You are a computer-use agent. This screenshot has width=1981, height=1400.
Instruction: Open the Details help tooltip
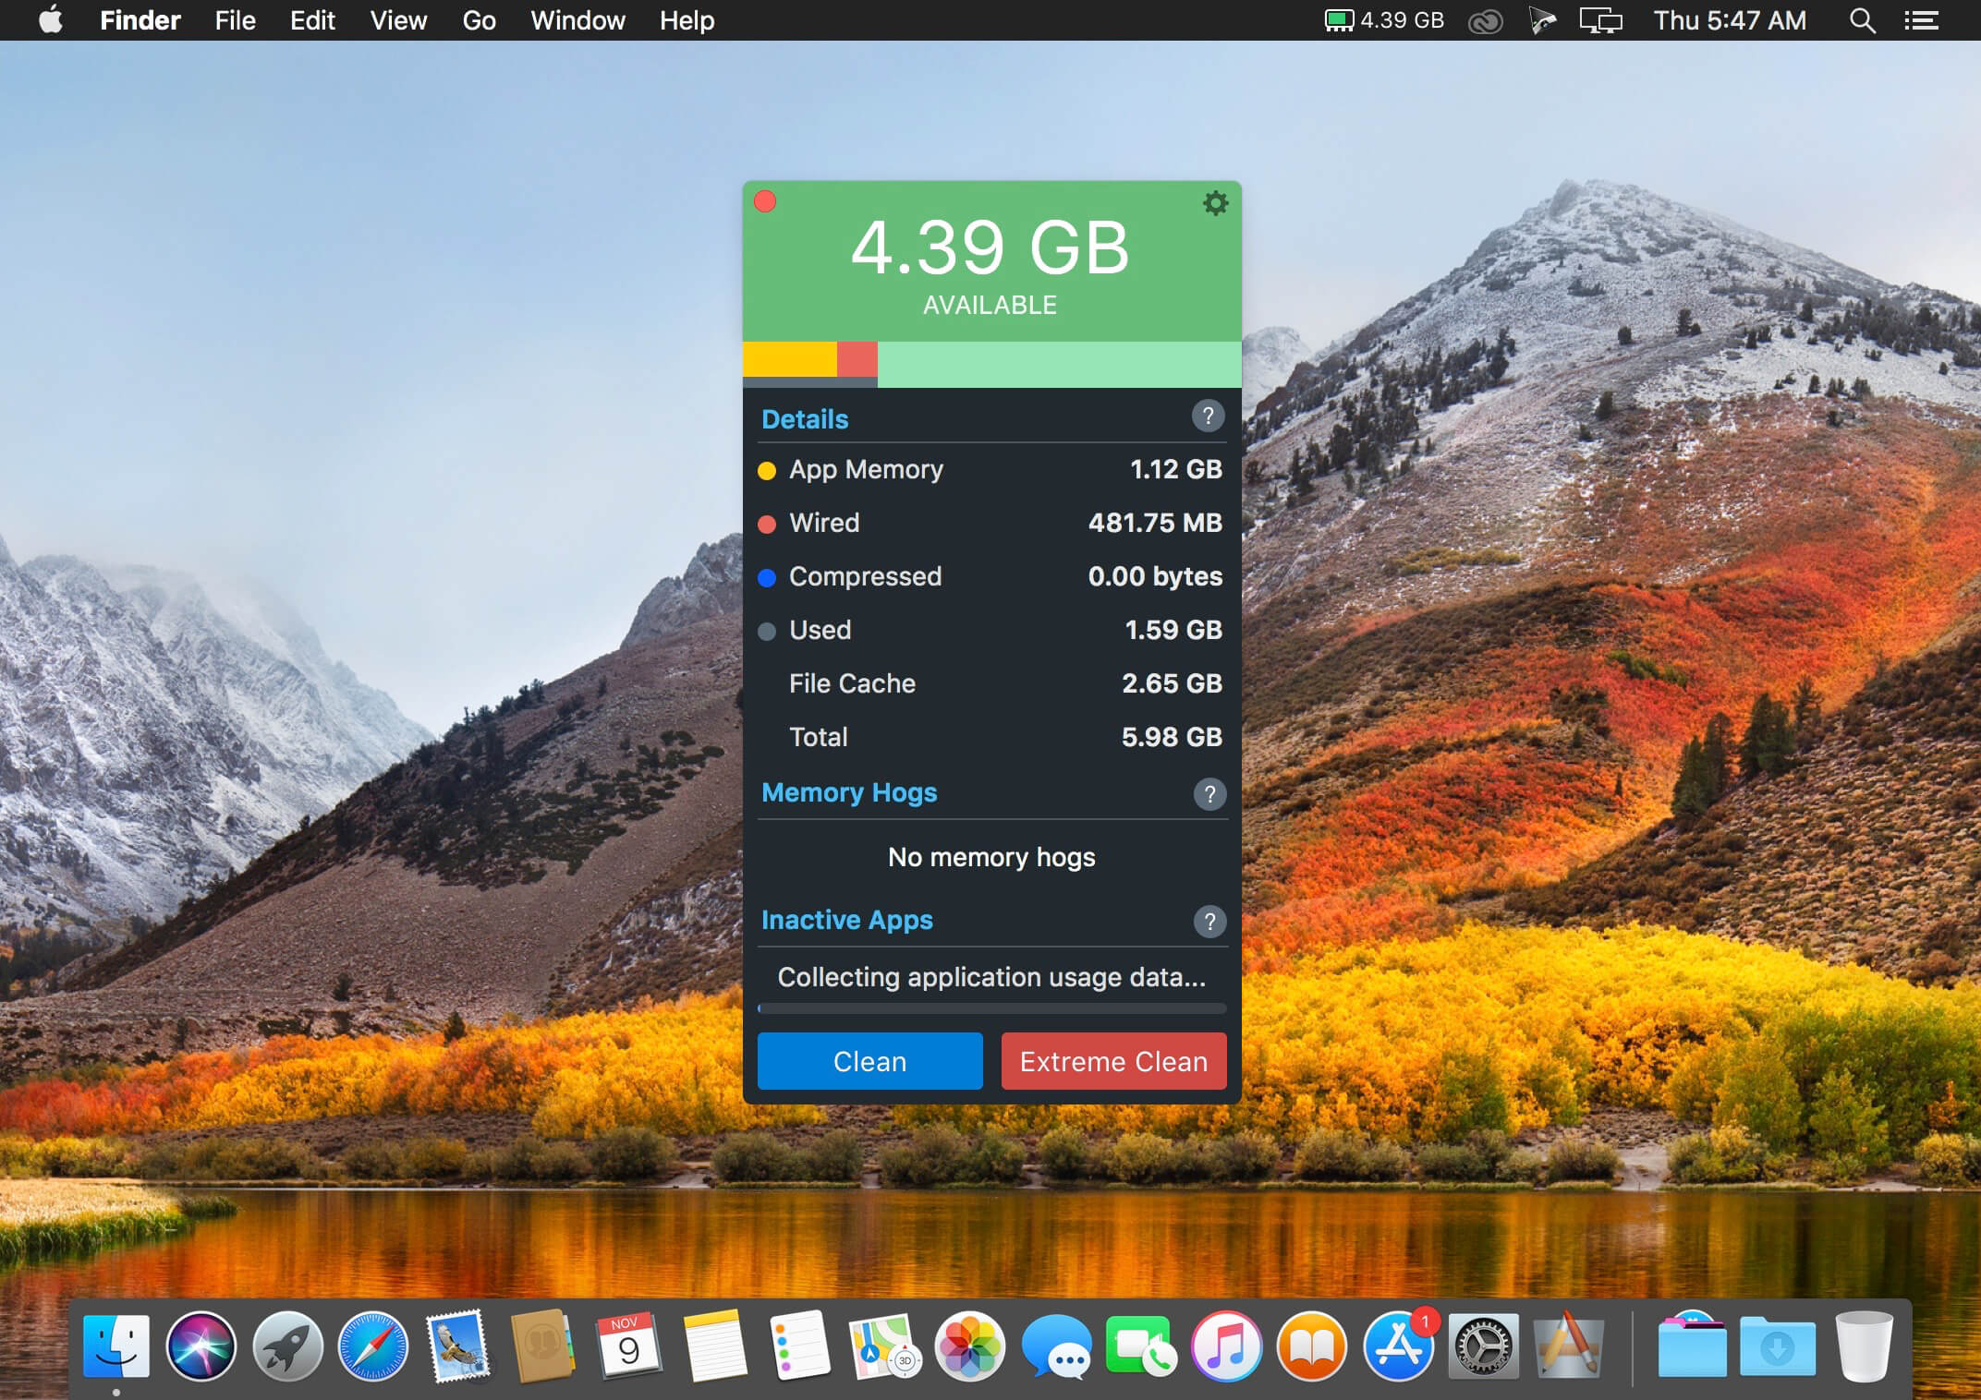pos(1208,416)
